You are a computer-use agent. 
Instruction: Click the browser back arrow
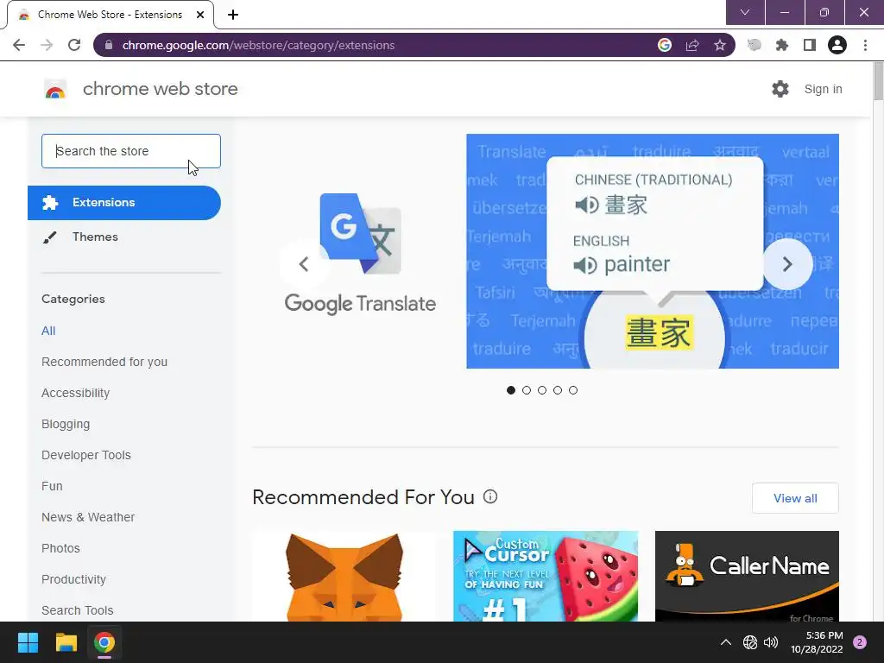pos(19,45)
